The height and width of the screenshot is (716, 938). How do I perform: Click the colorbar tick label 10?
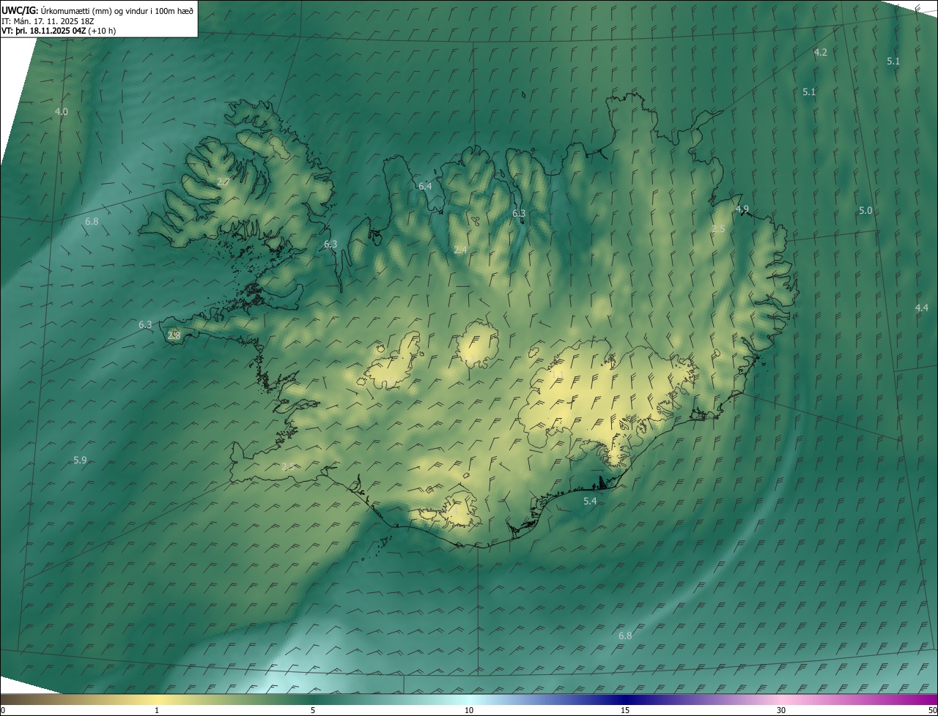pos(469,711)
